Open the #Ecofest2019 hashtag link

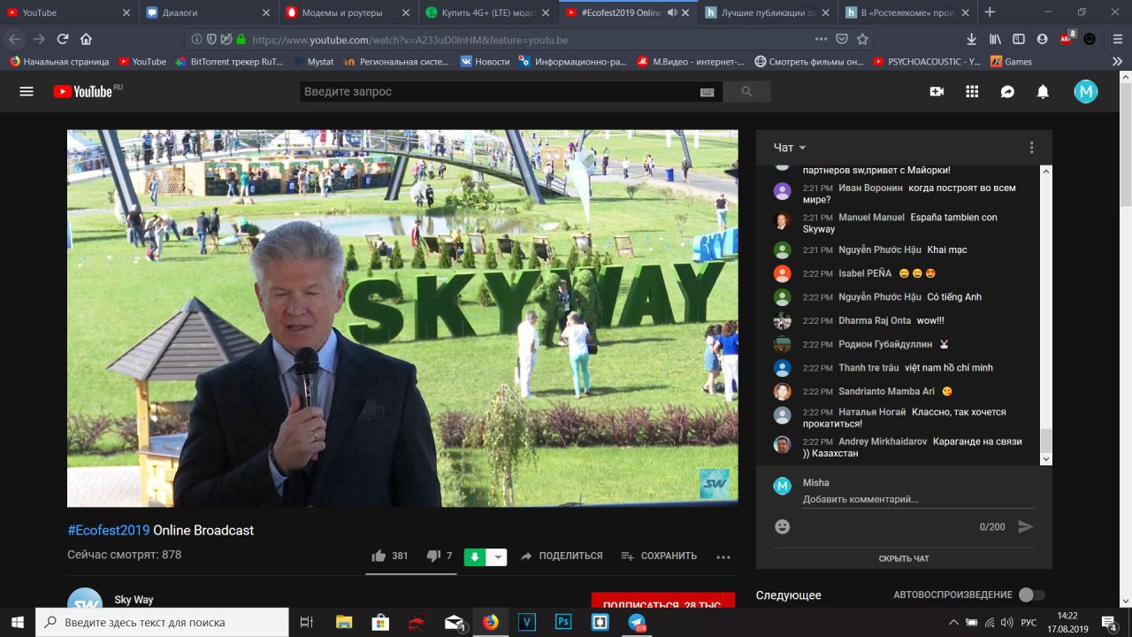[x=109, y=531]
